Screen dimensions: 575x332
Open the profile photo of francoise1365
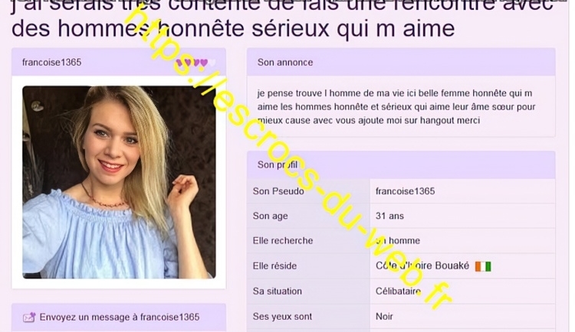click(119, 182)
